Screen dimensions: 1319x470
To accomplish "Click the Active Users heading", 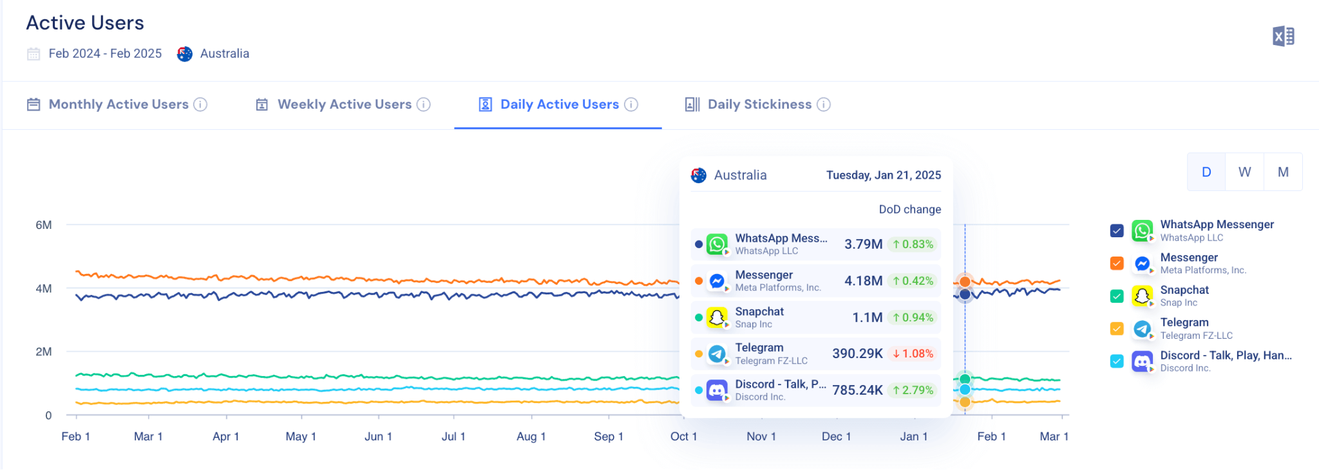I will (x=85, y=23).
